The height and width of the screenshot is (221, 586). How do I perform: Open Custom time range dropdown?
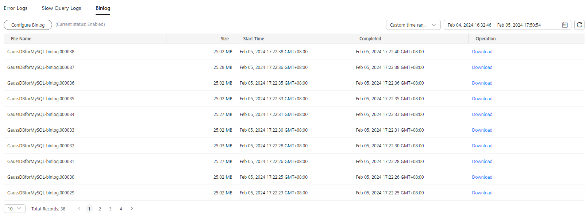pyautogui.click(x=413, y=25)
